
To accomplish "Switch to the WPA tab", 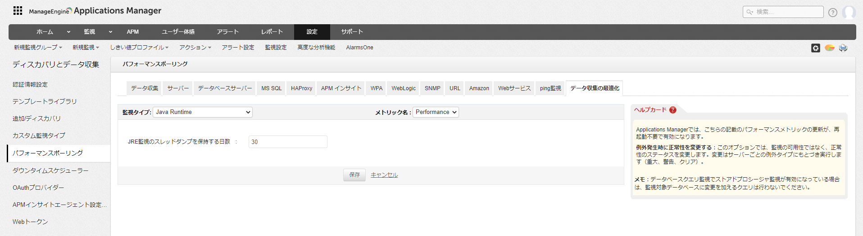I will point(377,88).
